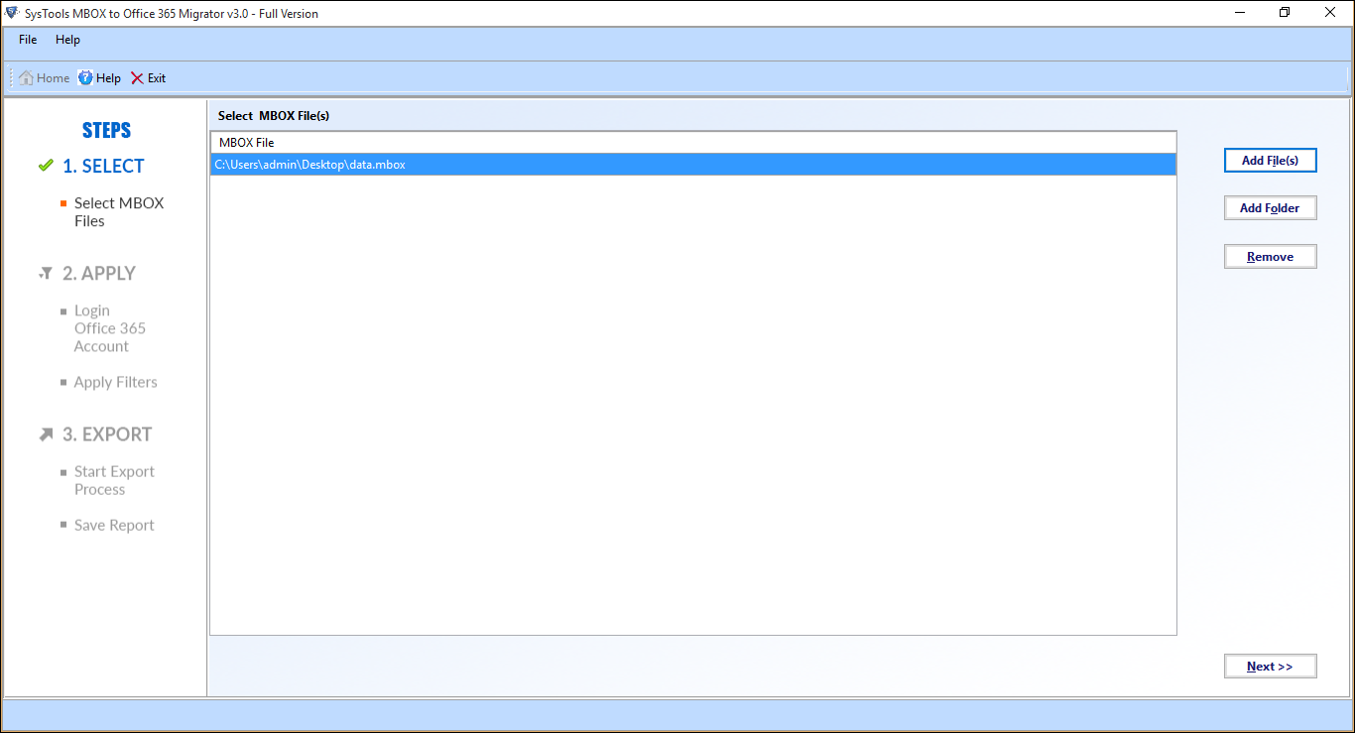
Task: Click the Add File(s) button
Action: click(1270, 160)
